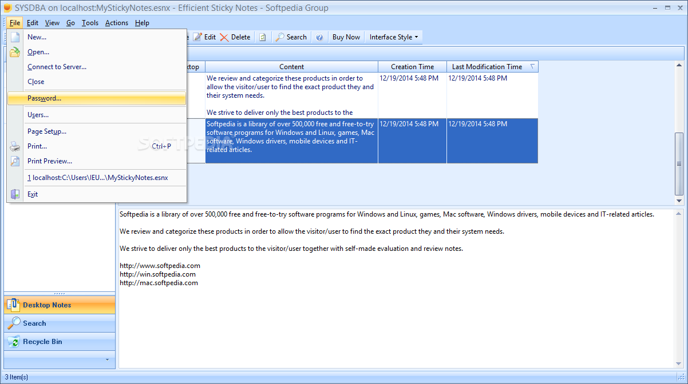The image size is (688, 384).
Task: Choose Print... menu entry
Action: [x=96, y=146]
